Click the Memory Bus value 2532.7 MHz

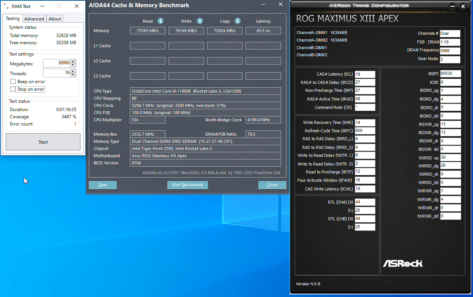tap(148, 134)
